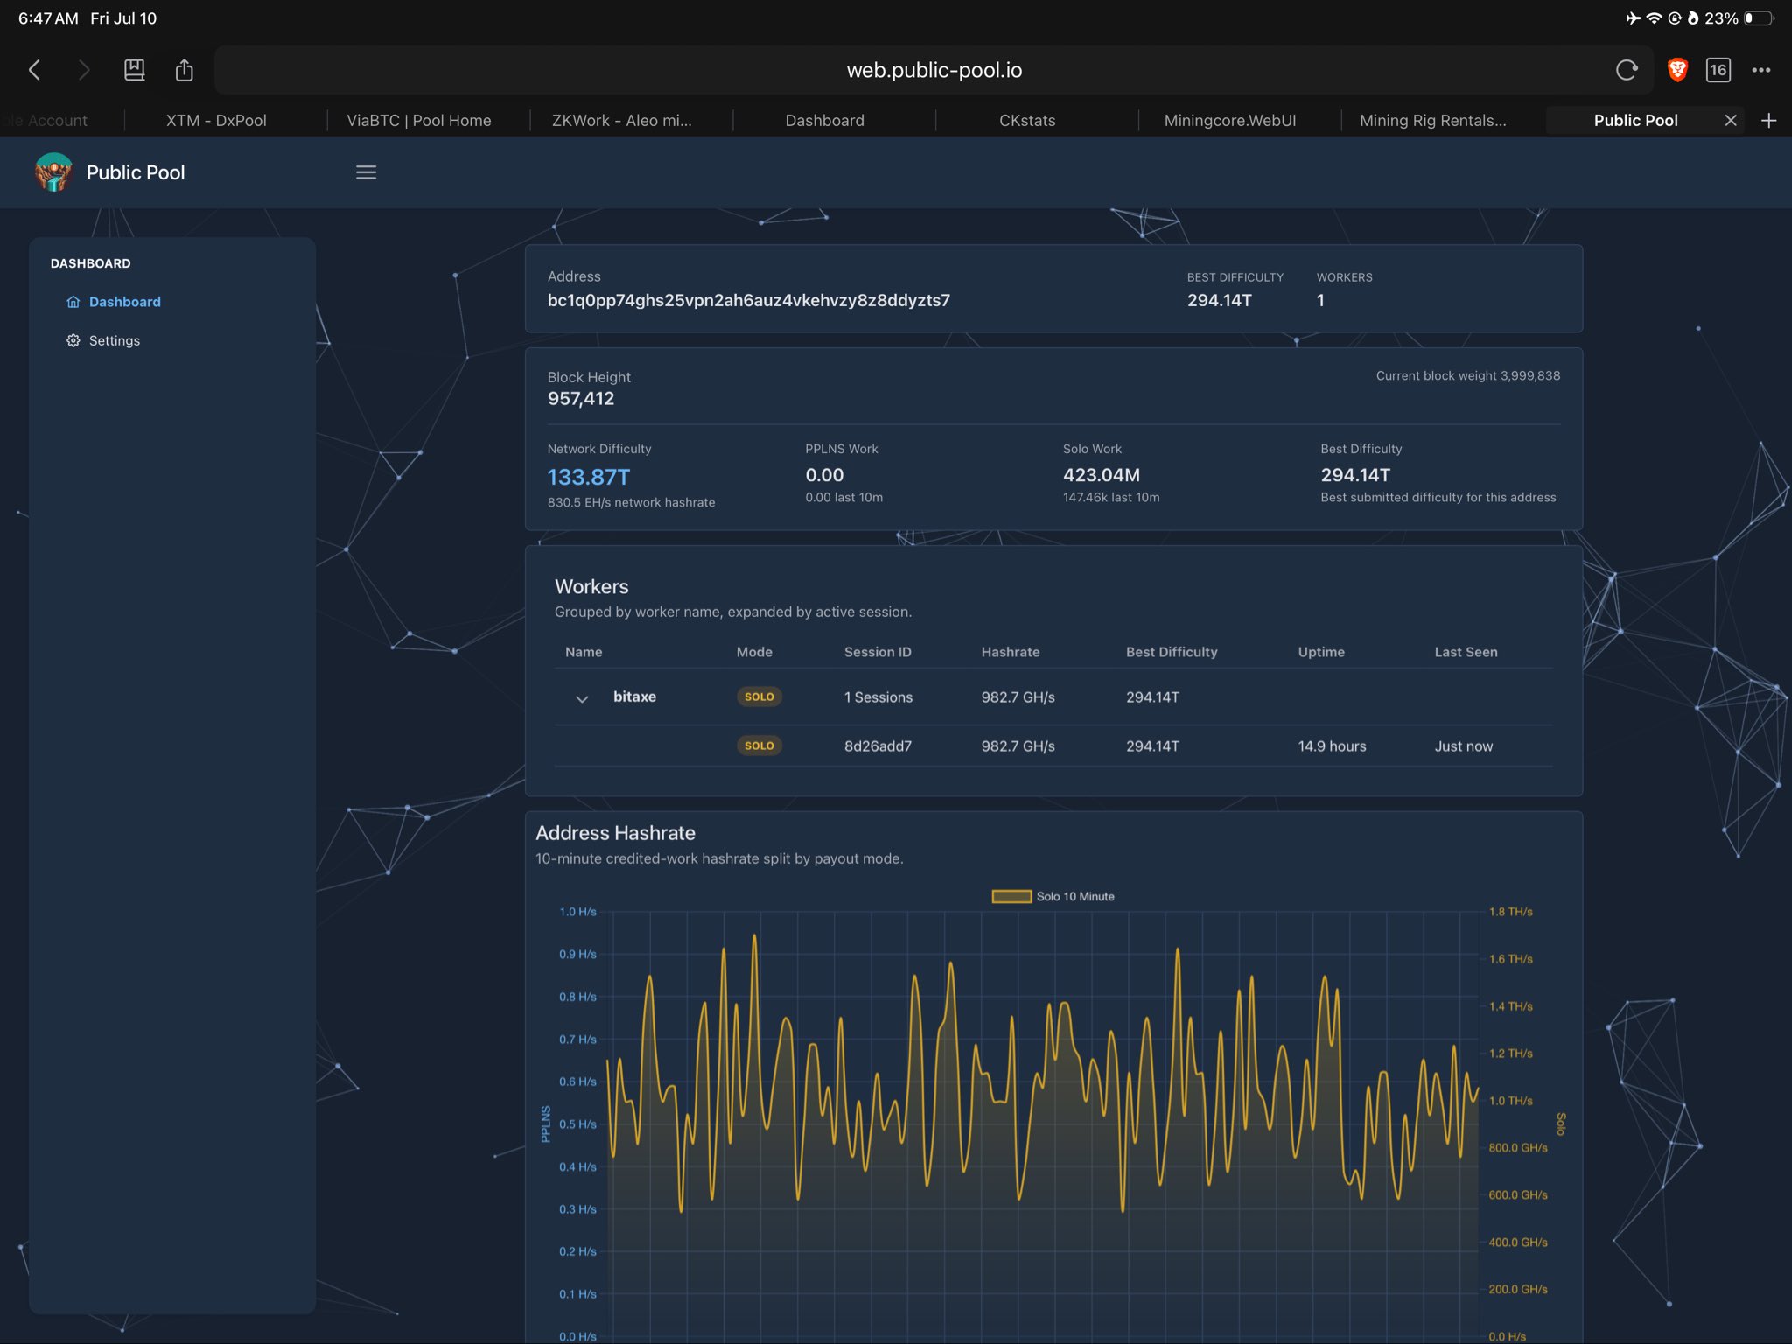
Task: Click the bc1q0pp74ghs25vpn2ah6auz4vkehvzy8z8ddyzts7 address
Action: coord(749,300)
